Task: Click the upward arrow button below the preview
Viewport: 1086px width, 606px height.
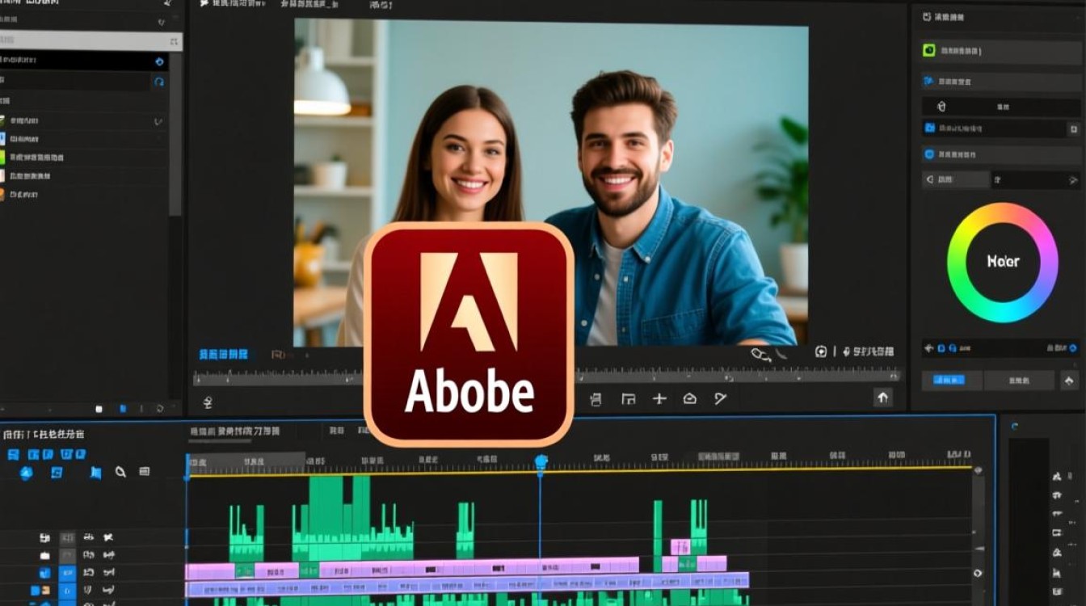Action: (x=882, y=397)
